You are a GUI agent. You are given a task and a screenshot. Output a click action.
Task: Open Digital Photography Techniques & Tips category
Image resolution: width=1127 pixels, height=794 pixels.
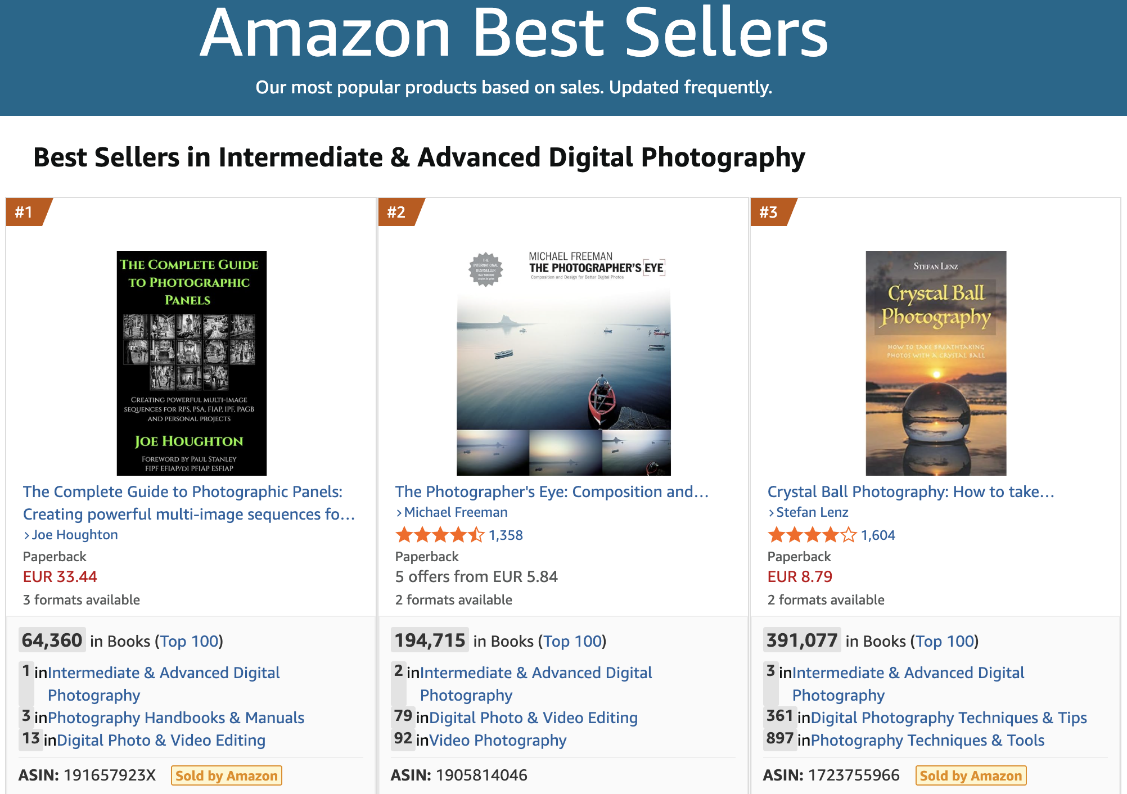[949, 718]
